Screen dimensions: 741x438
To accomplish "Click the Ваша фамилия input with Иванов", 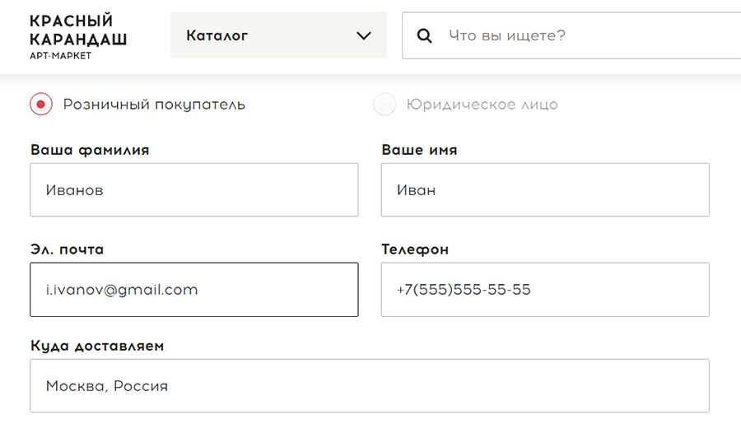I will (194, 190).
